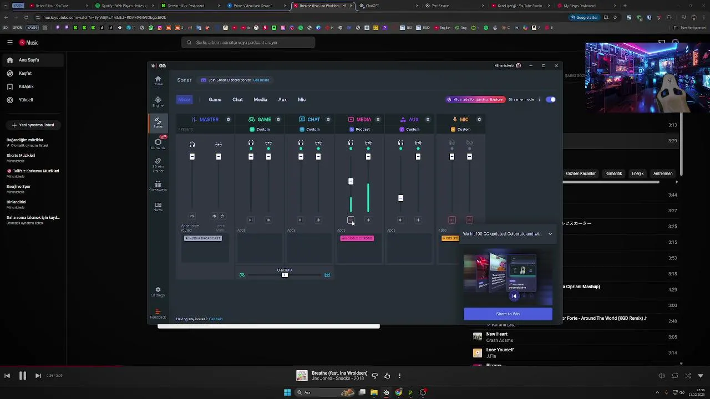Open Feedback in the GG sidebar
This screenshot has height=399, width=710.
[158, 314]
